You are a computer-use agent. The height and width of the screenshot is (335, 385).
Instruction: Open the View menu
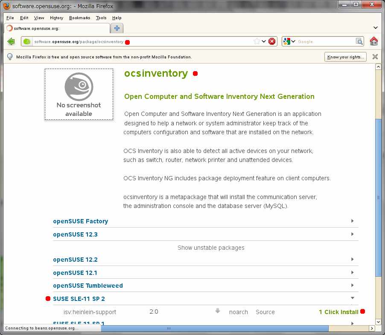tap(39, 18)
